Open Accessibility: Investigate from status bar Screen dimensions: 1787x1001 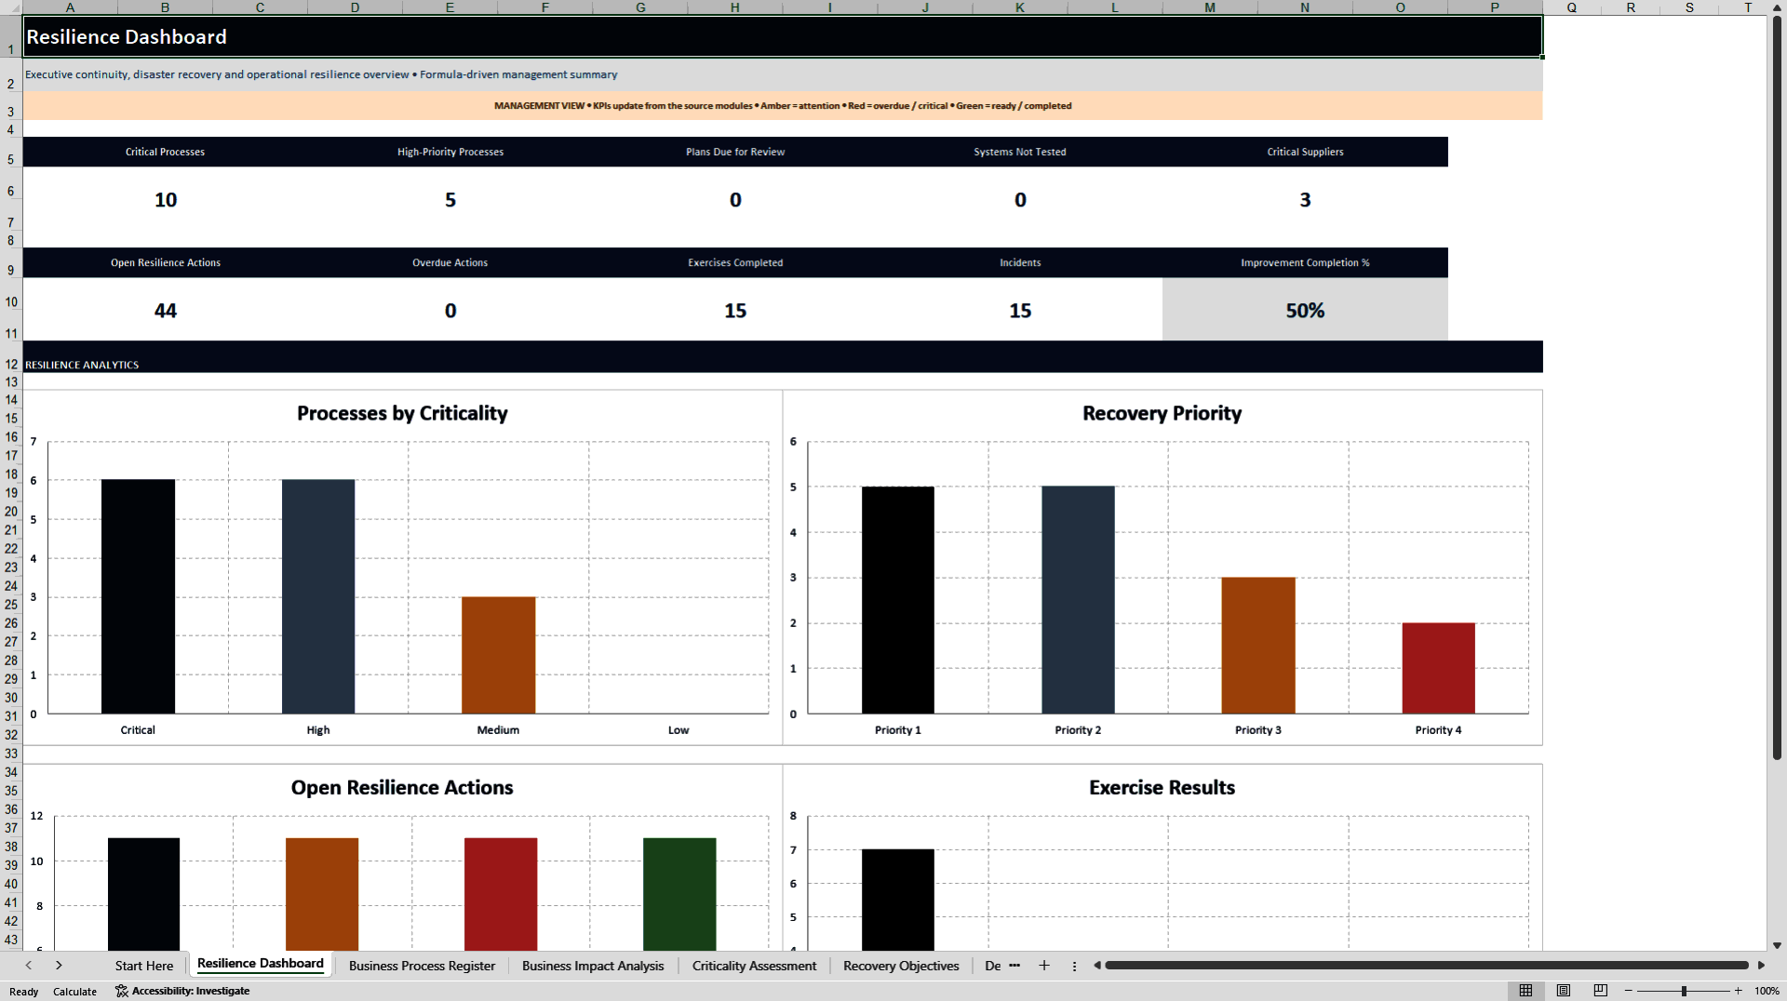(182, 991)
